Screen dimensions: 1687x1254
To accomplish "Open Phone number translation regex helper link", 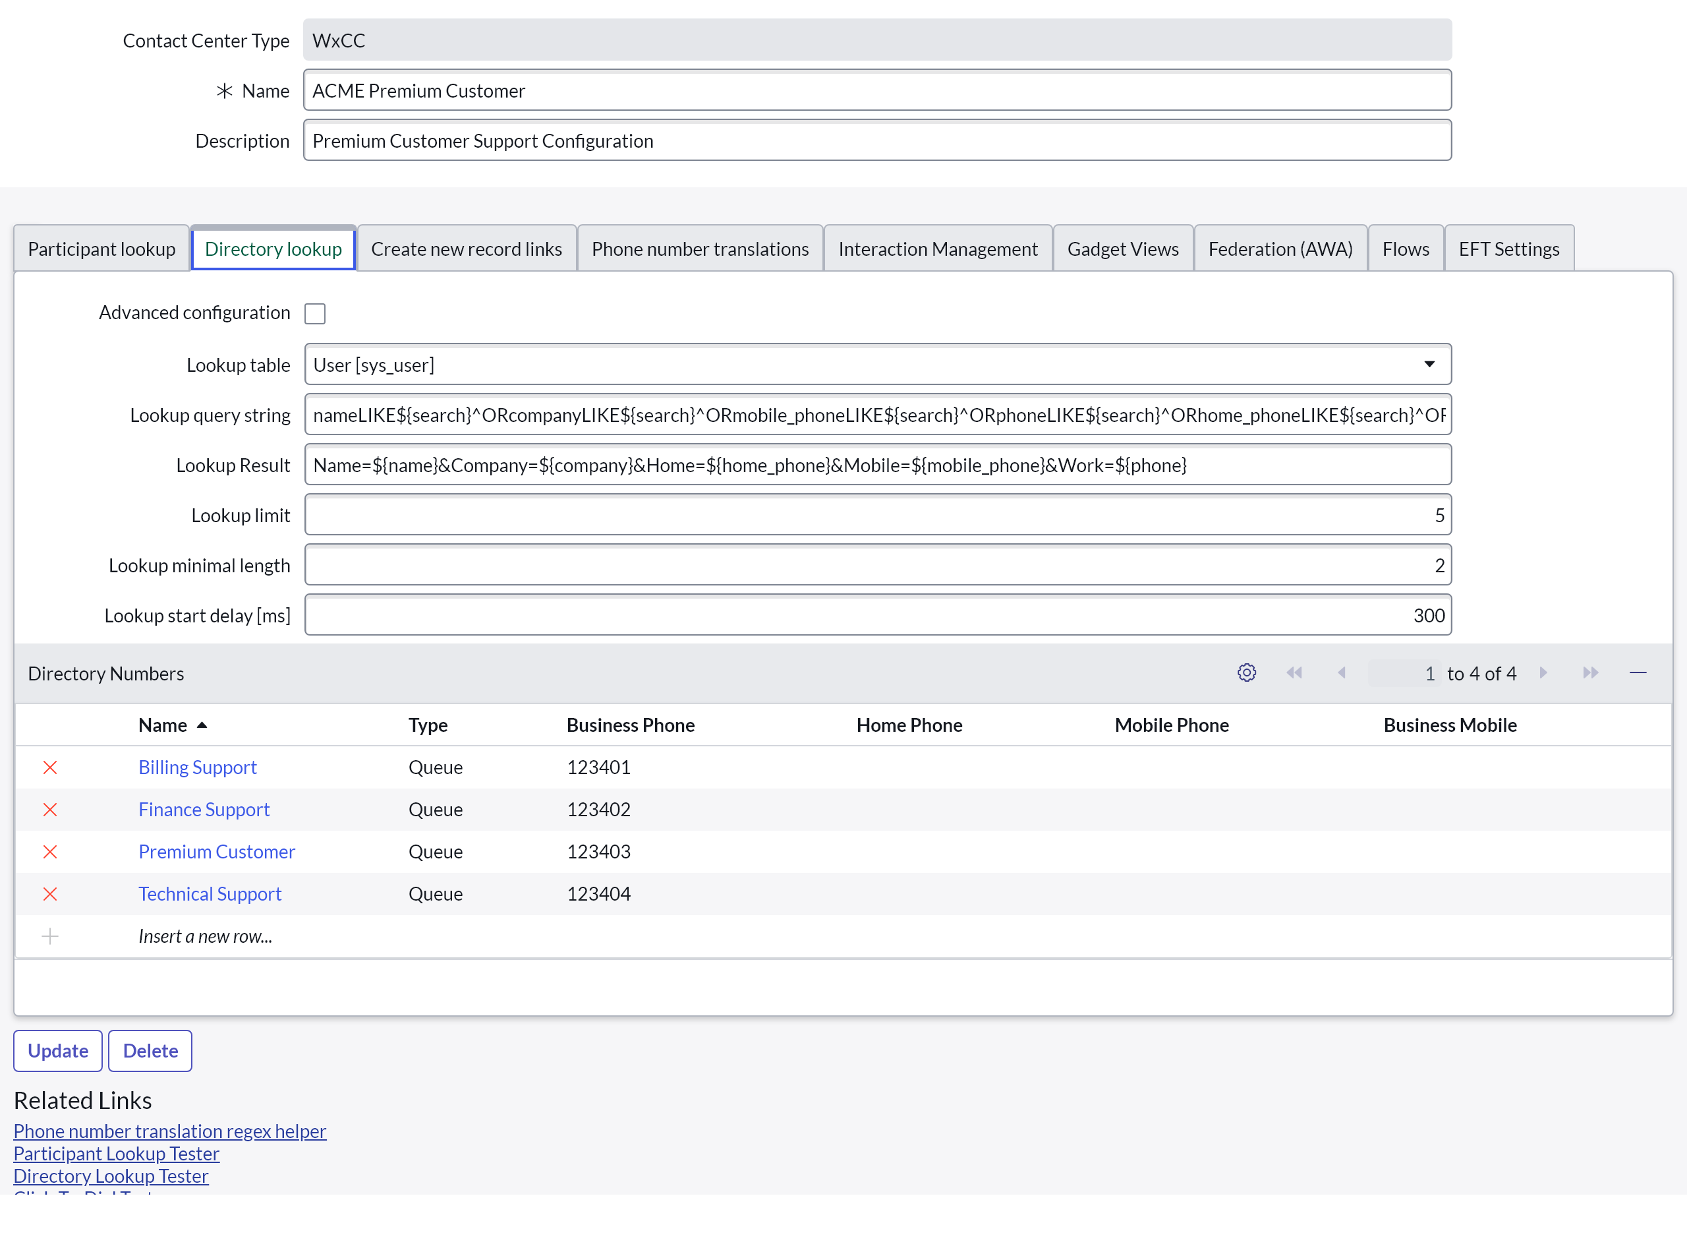I will pyautogui.click(x=170, y=1131).
